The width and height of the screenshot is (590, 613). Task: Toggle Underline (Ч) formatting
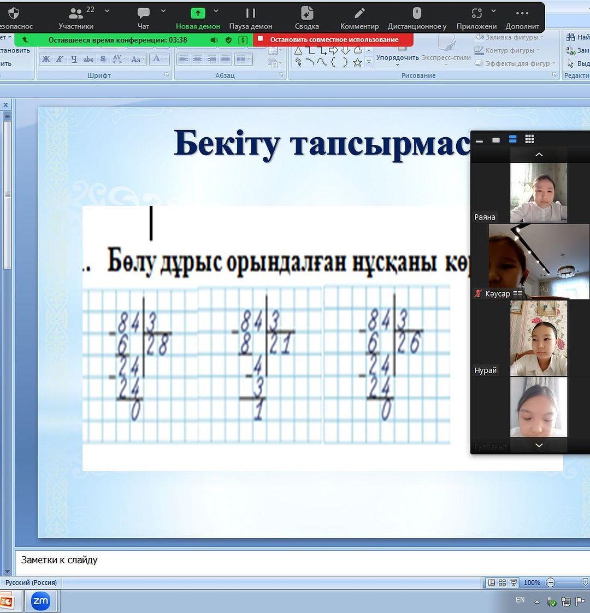[74, 59]
